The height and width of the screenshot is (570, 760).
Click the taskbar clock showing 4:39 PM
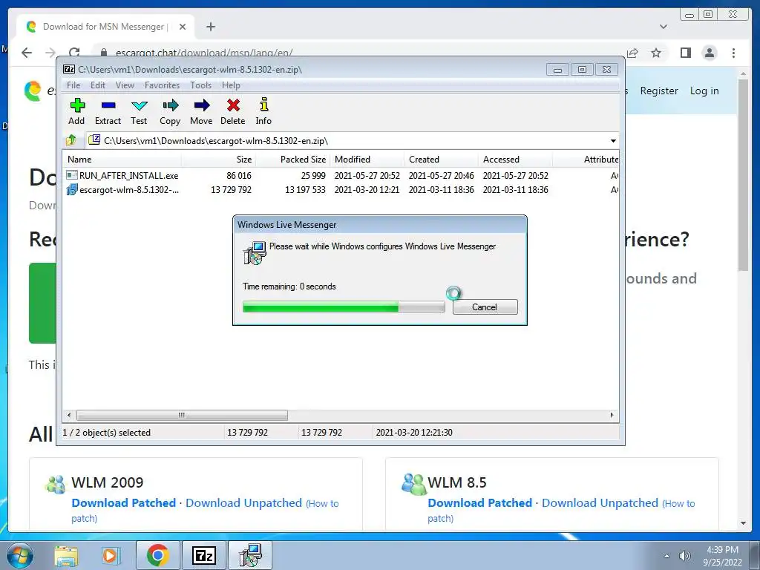(722, 556)
